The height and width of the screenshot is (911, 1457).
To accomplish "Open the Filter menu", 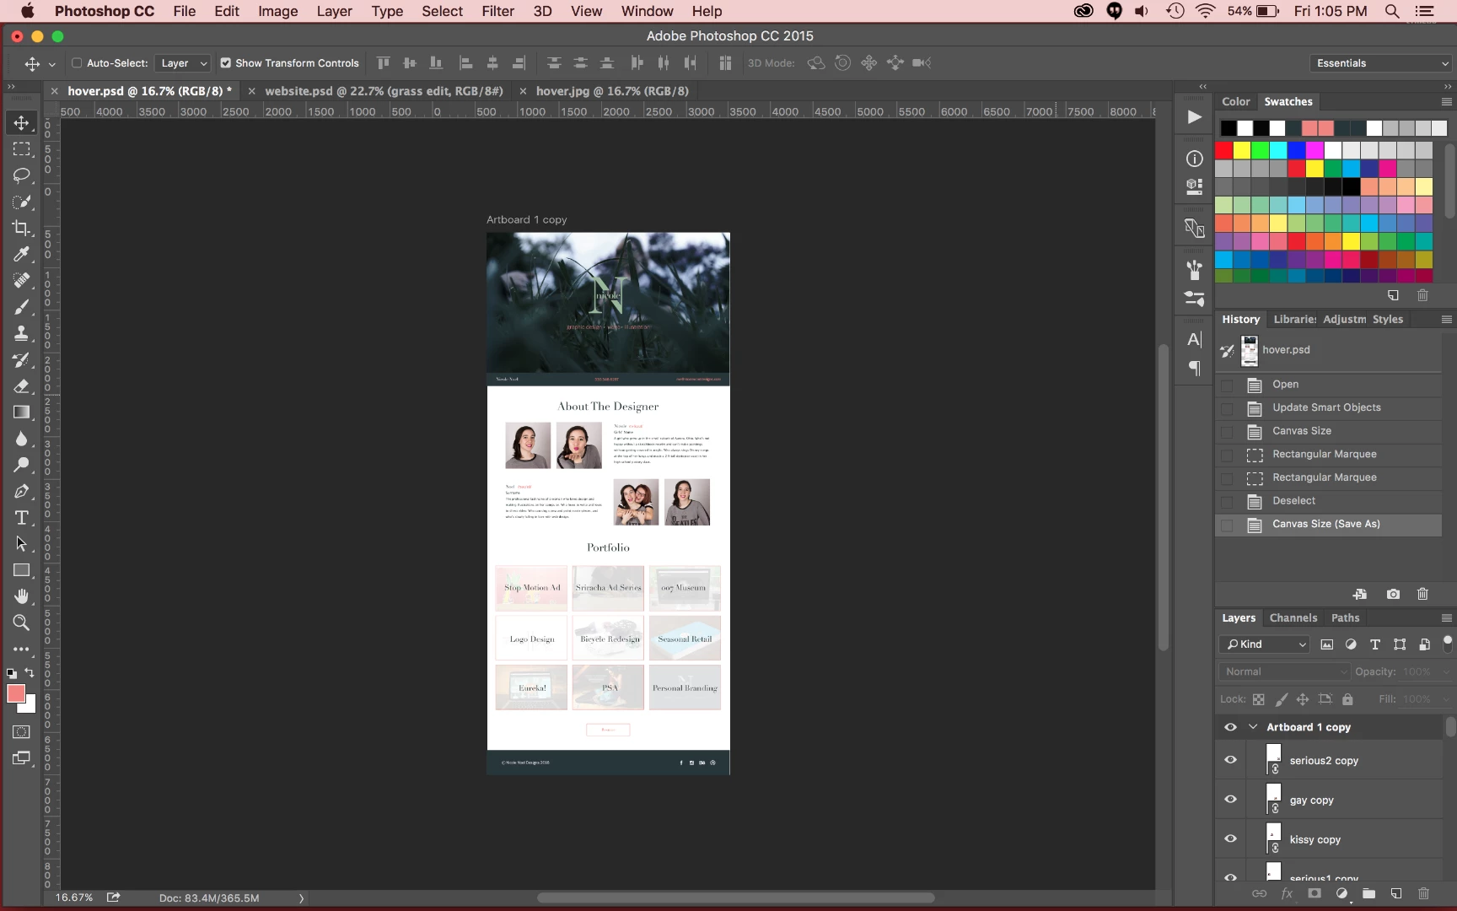I will point(497,11).
